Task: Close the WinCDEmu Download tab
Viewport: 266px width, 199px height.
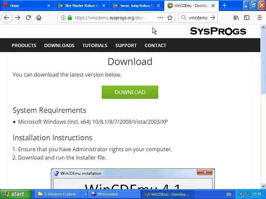Action: 213,6
